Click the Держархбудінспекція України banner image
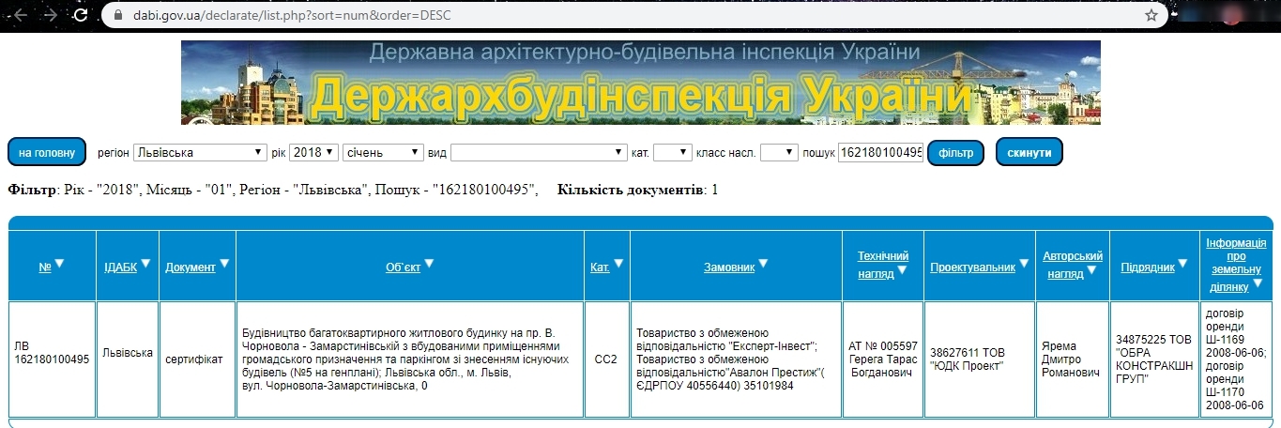Viewport: 1281px width, 428px height. pos(641,83)
